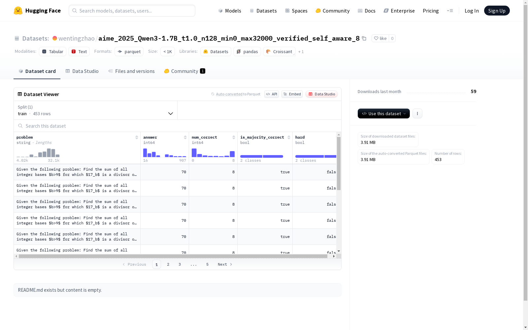The width and height of the screenshot is (528, 330).
Task: Click the like count 0
Action: tap(392, 38)
